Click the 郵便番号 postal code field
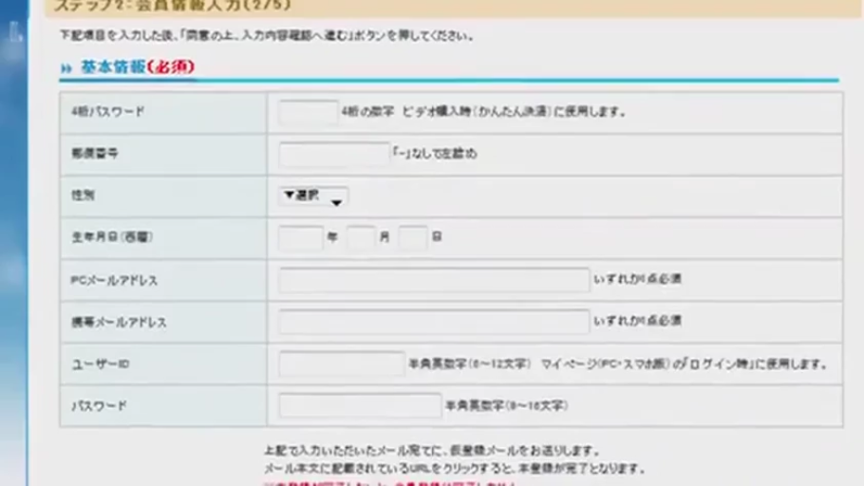 coord(333,154)
